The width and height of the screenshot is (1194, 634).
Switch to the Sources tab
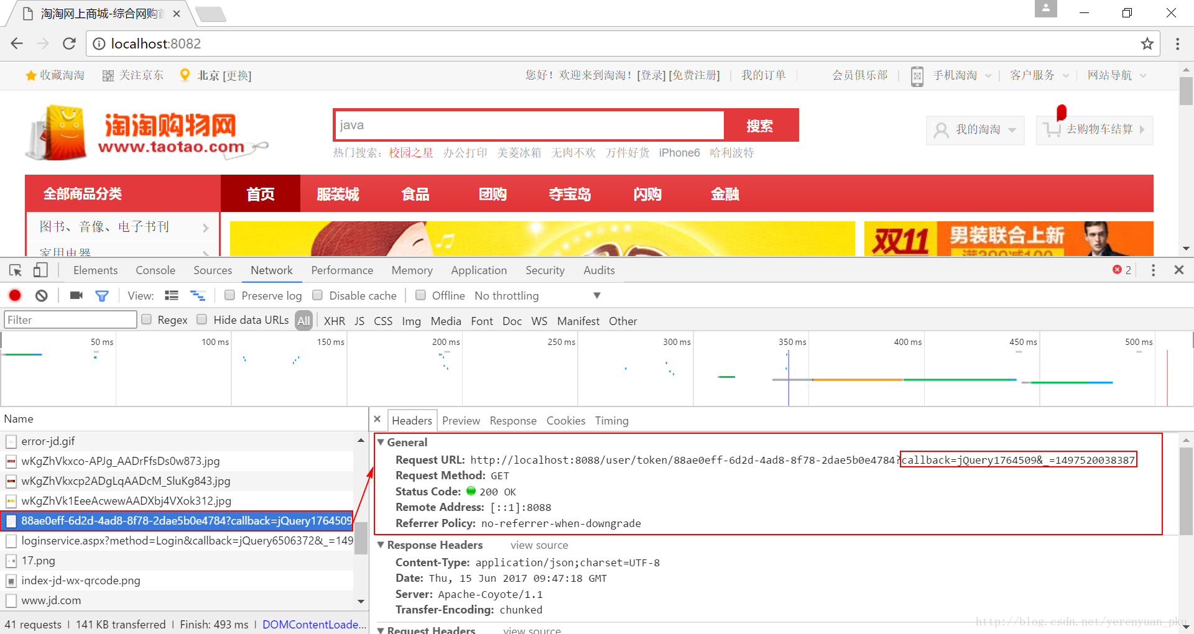(x=213, y=270)
